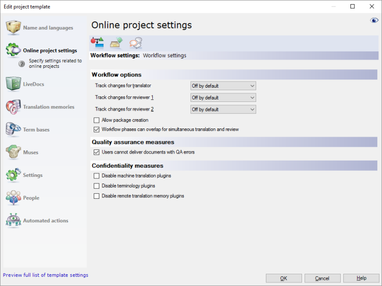Maximize the Edit project template window

click(352, 7)
